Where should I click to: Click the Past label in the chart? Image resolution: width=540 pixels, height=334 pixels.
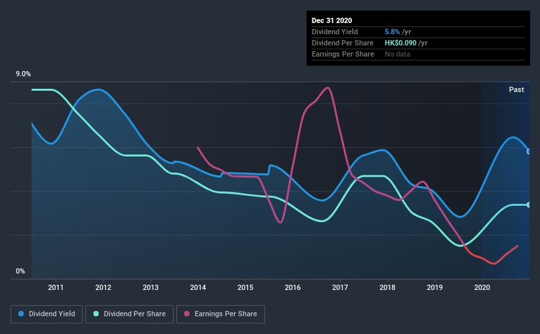pos(516,90)
